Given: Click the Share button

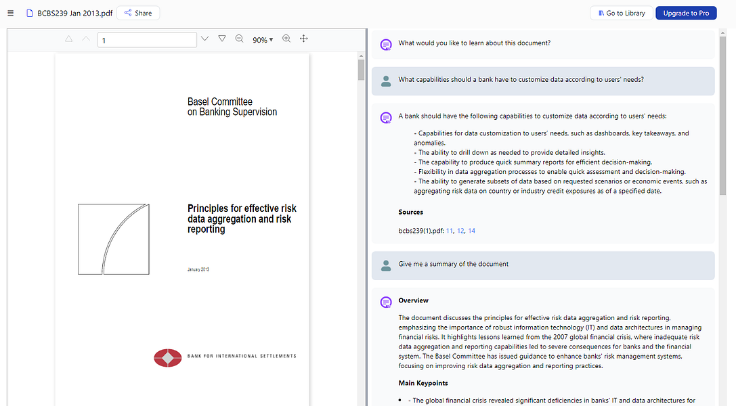Looking at the screenshot, I should (137, 12).
